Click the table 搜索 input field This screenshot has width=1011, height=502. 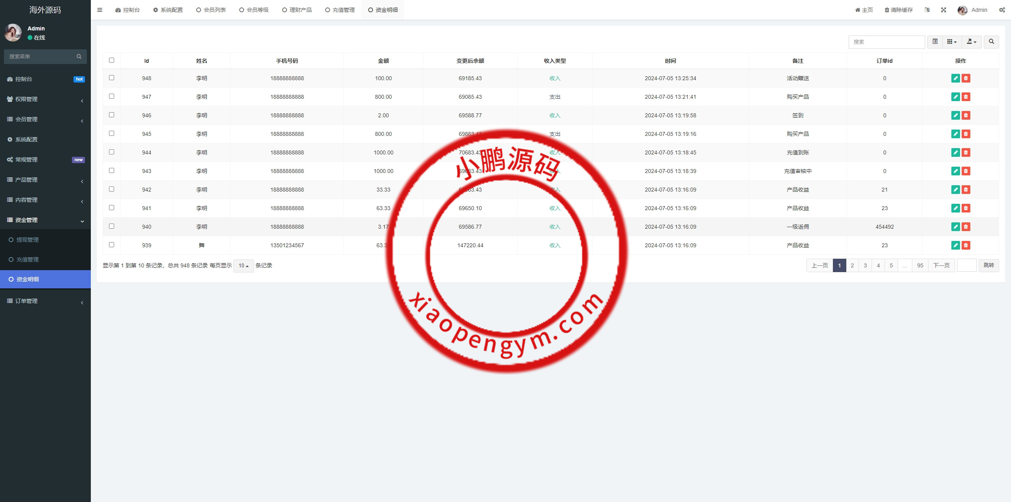point(887,42)
